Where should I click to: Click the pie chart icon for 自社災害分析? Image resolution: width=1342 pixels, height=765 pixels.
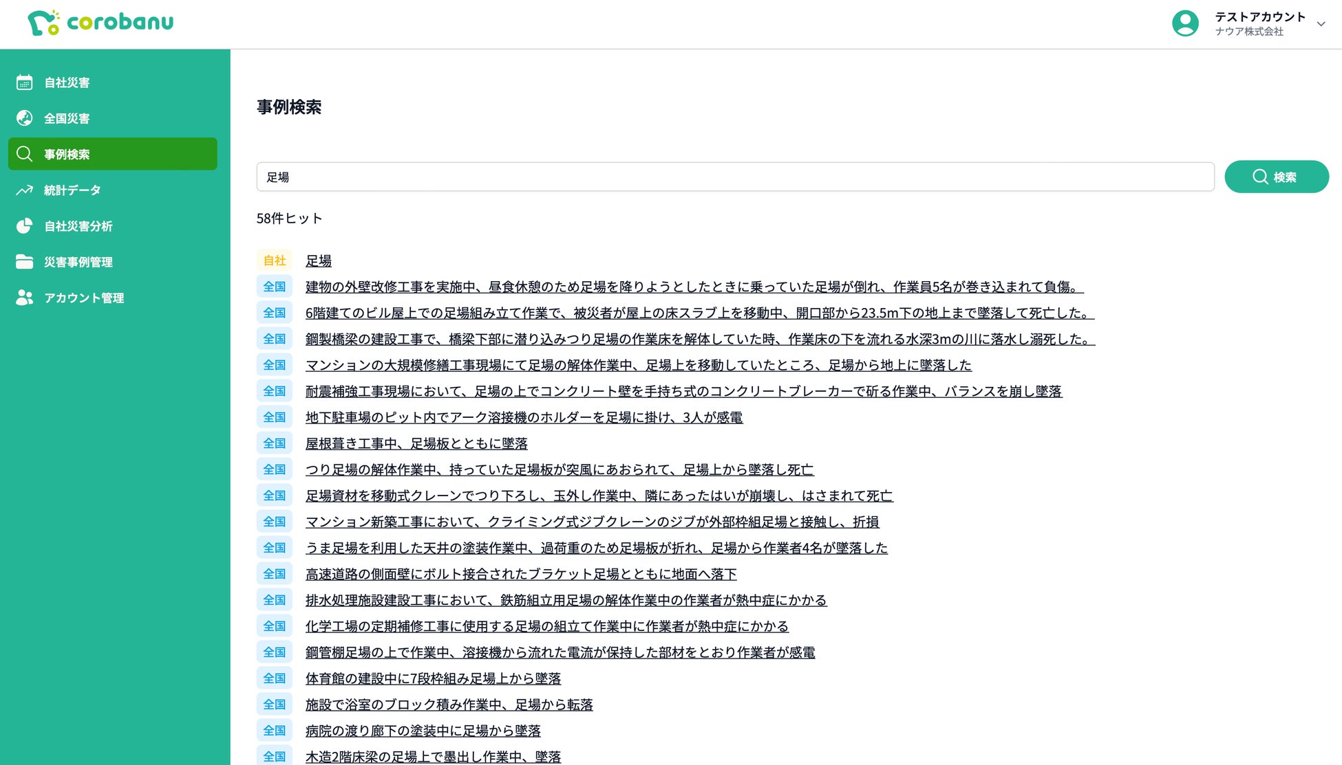[25, 226]
